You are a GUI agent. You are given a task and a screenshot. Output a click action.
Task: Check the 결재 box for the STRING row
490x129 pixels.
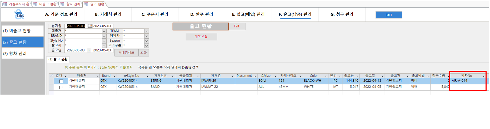(x=61, y=81)
